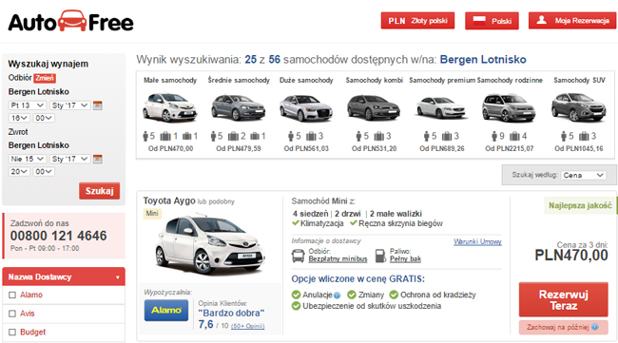The width and height of the screenshot is (618, 343).
Task: Click the Toyota Aygo car photo
Action: click(210, 245)
